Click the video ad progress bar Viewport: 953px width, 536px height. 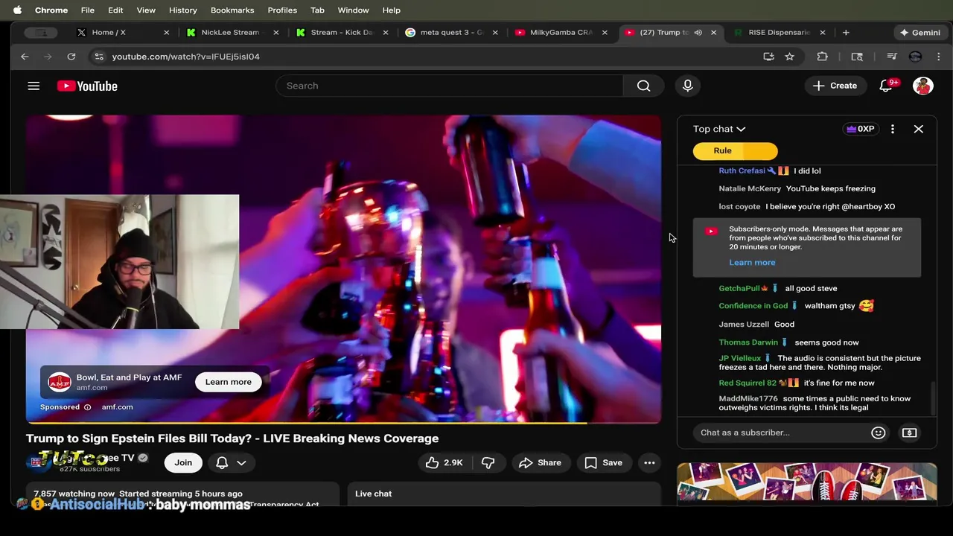coord(343,422)
